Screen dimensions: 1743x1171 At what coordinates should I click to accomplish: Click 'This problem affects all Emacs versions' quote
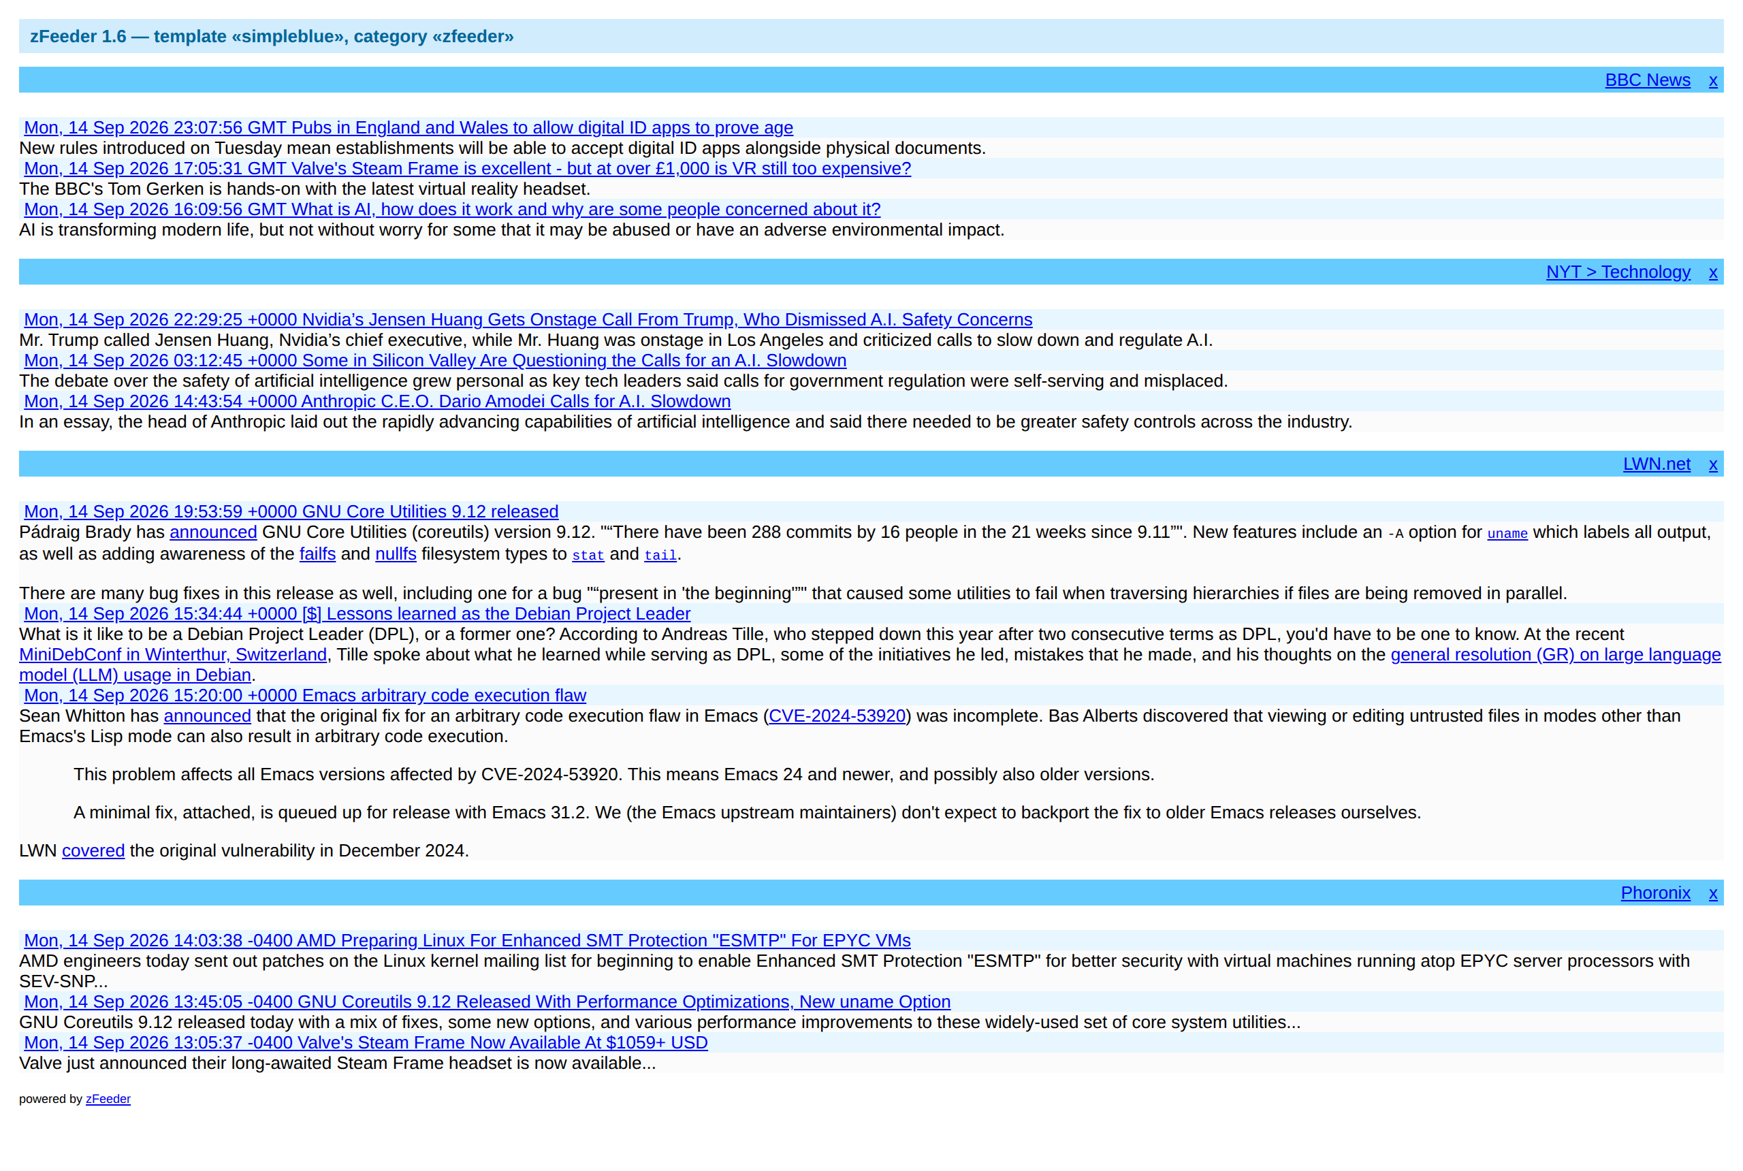click(614, 775)
